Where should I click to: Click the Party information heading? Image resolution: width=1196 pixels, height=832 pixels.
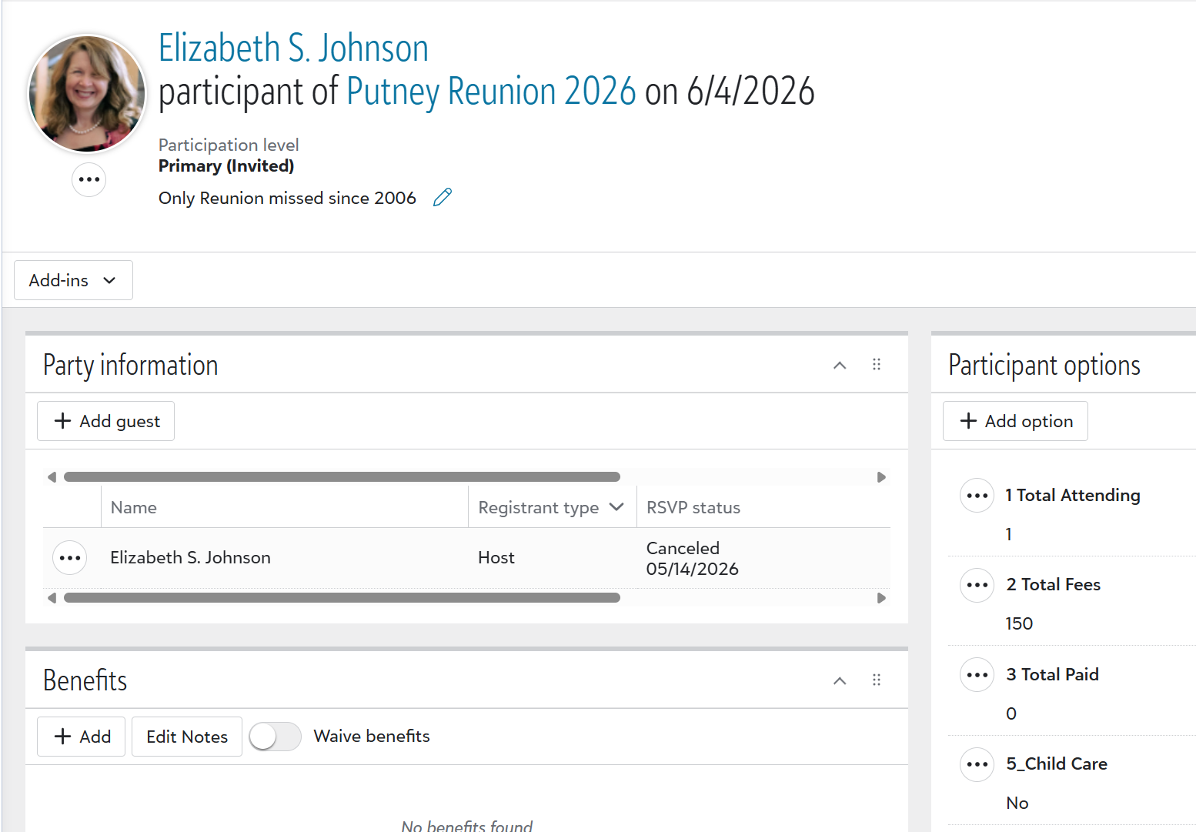pos(131,365)
